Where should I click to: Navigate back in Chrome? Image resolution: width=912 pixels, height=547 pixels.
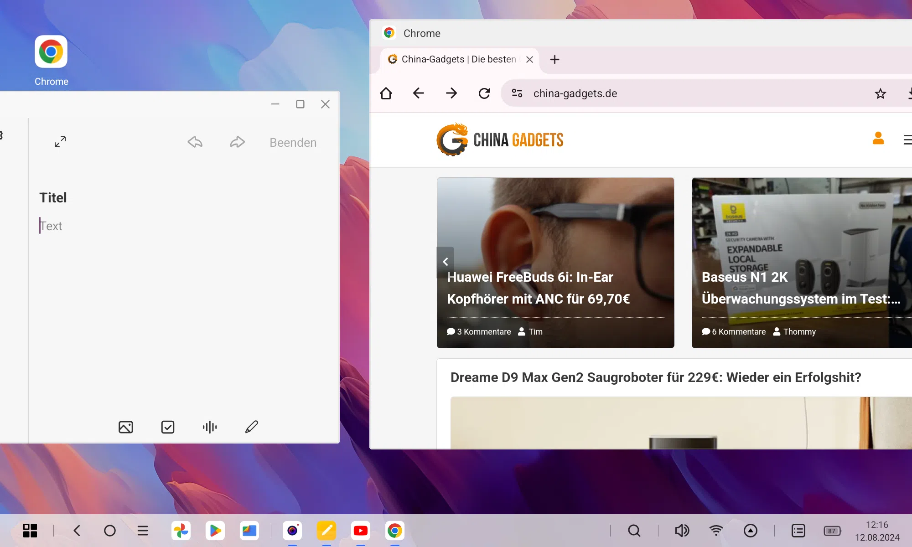point(418,93)
